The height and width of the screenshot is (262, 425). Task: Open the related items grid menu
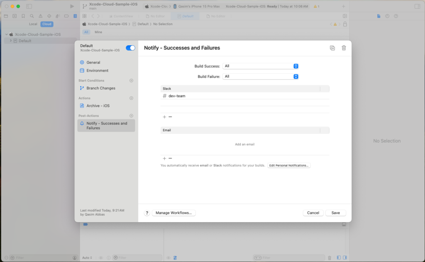(84, 16)
